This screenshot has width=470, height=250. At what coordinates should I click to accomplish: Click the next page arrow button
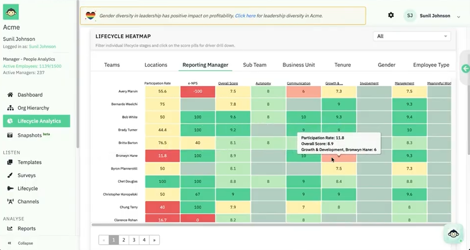coord(154,240)
